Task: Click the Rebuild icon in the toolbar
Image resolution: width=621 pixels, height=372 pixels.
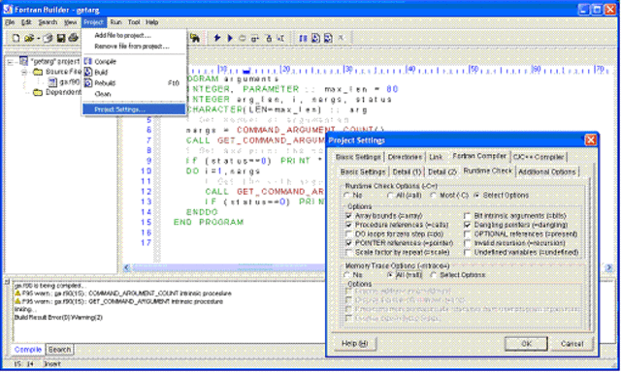Action: (328, 39)
